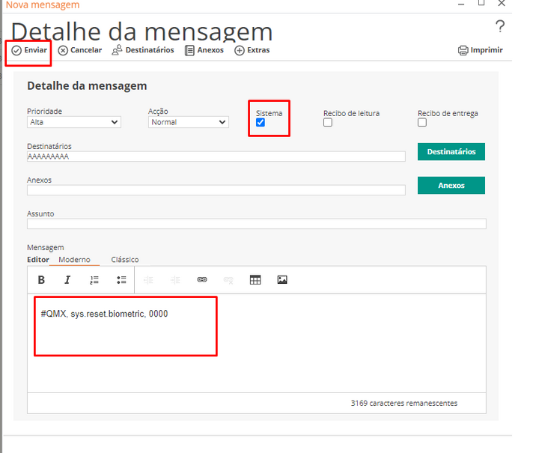Insert a numbered list

click(x=94, y=280)
